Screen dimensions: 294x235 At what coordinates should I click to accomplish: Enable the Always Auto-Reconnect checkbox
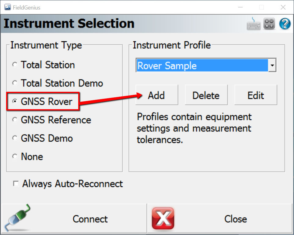(x=16, y=184)
